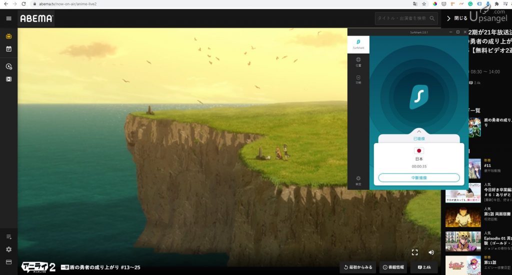Open the Chrome extensions puzzle icon
Viewport: 512px width, 275px height.
pyautogui.click(x=496, y=4)
